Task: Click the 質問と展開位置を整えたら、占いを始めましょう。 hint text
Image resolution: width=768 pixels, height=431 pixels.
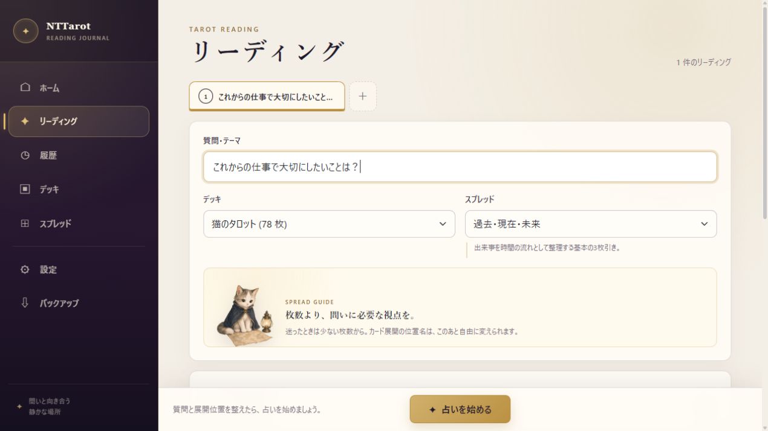Action: click(247, 409)
